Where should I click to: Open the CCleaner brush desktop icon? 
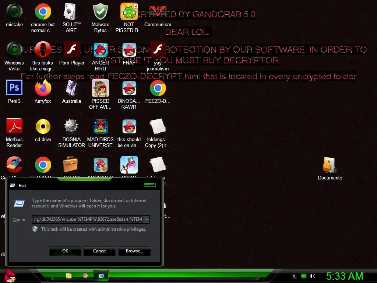point(14,165)
